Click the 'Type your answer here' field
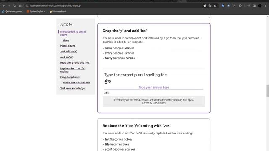 pyautogui.click(x=154, y=87)
